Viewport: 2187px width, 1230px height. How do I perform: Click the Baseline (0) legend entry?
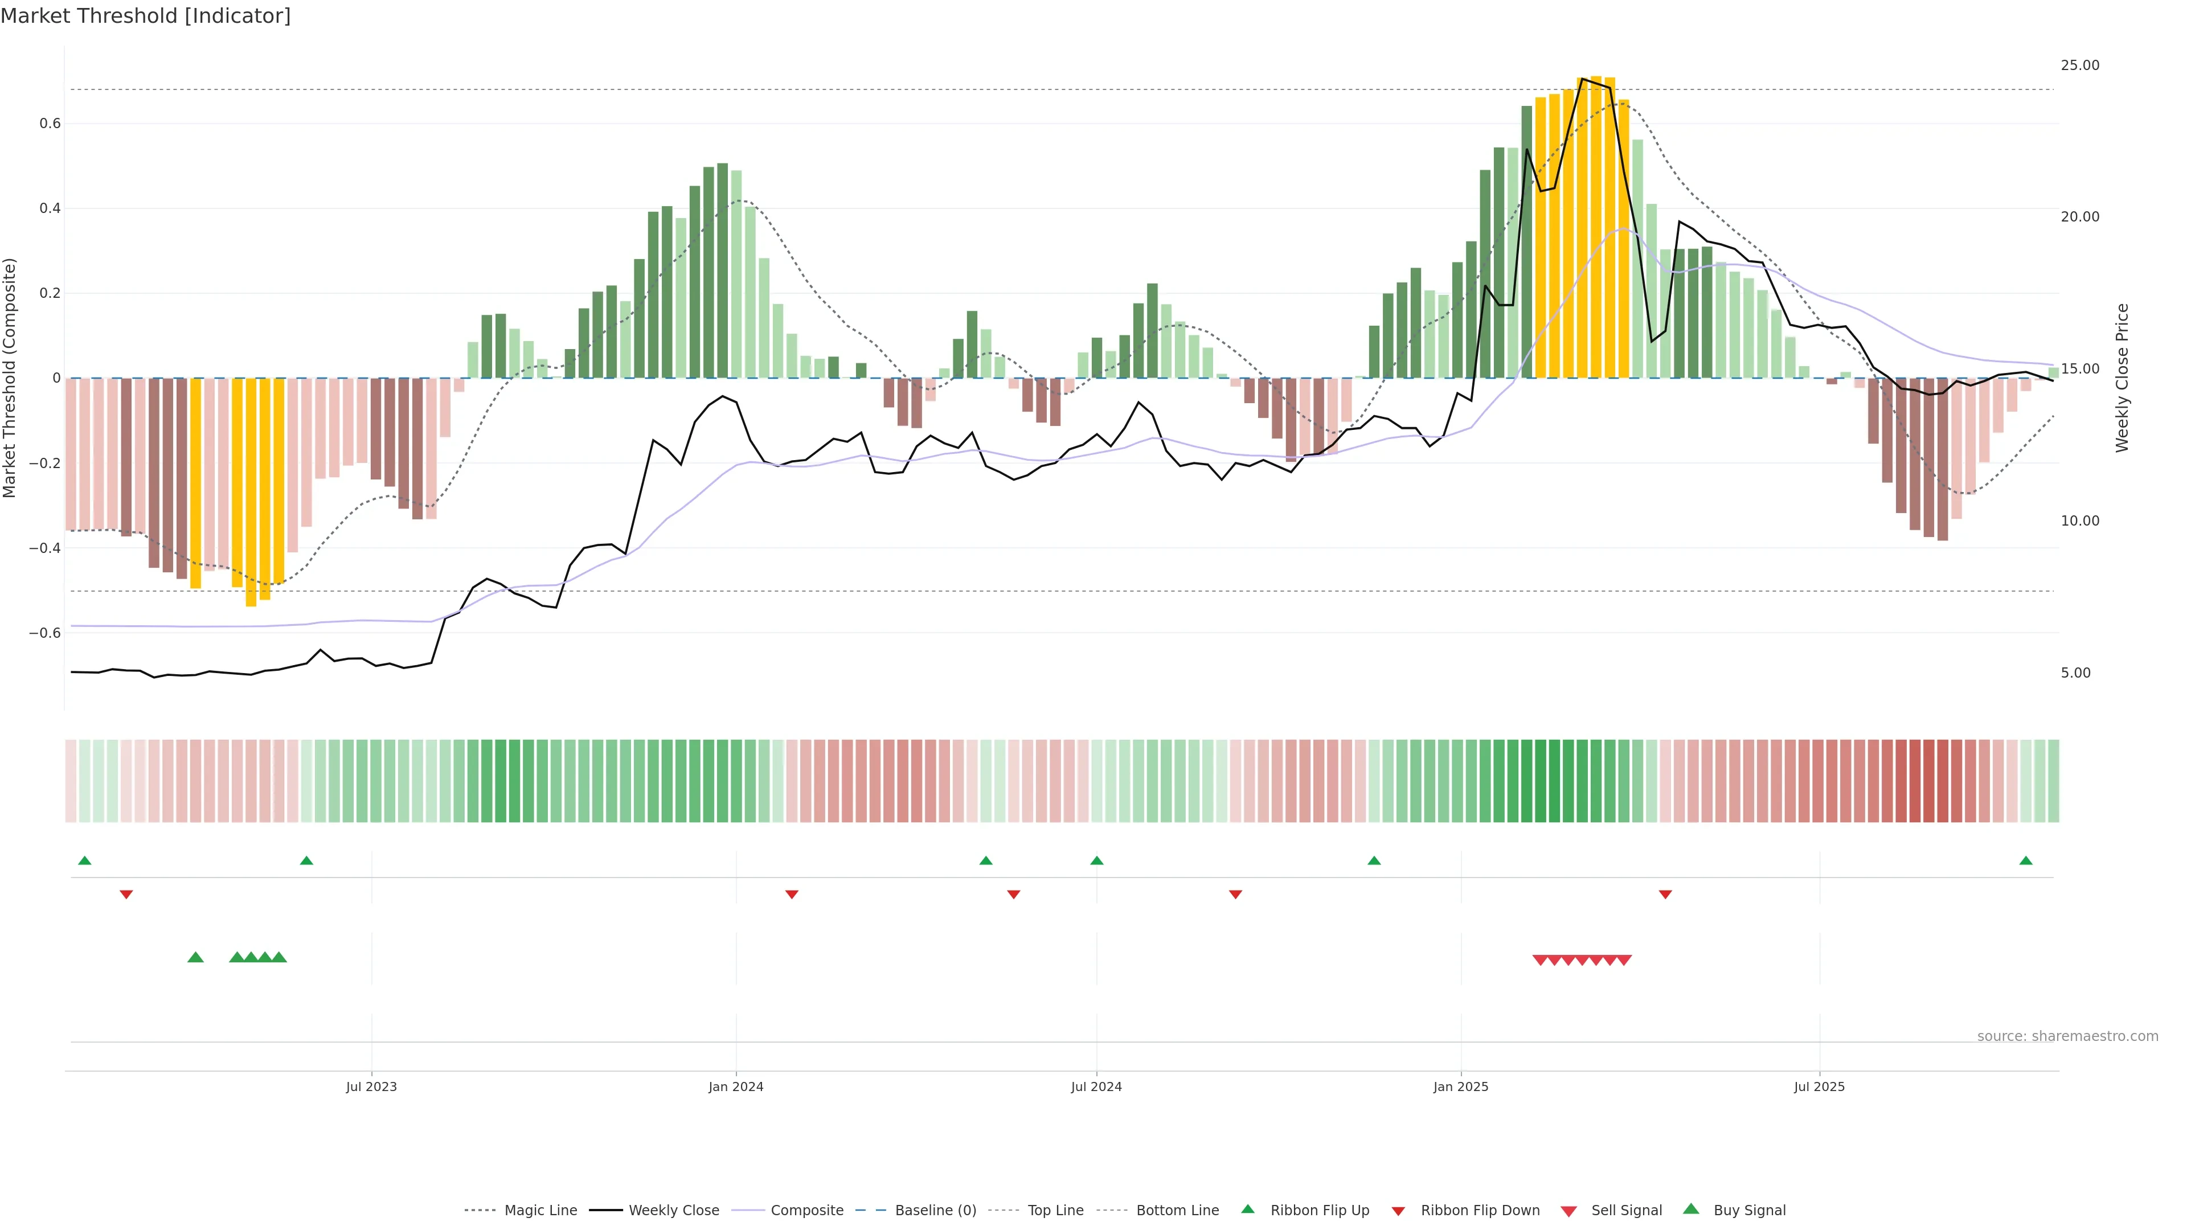point(935,1211)
